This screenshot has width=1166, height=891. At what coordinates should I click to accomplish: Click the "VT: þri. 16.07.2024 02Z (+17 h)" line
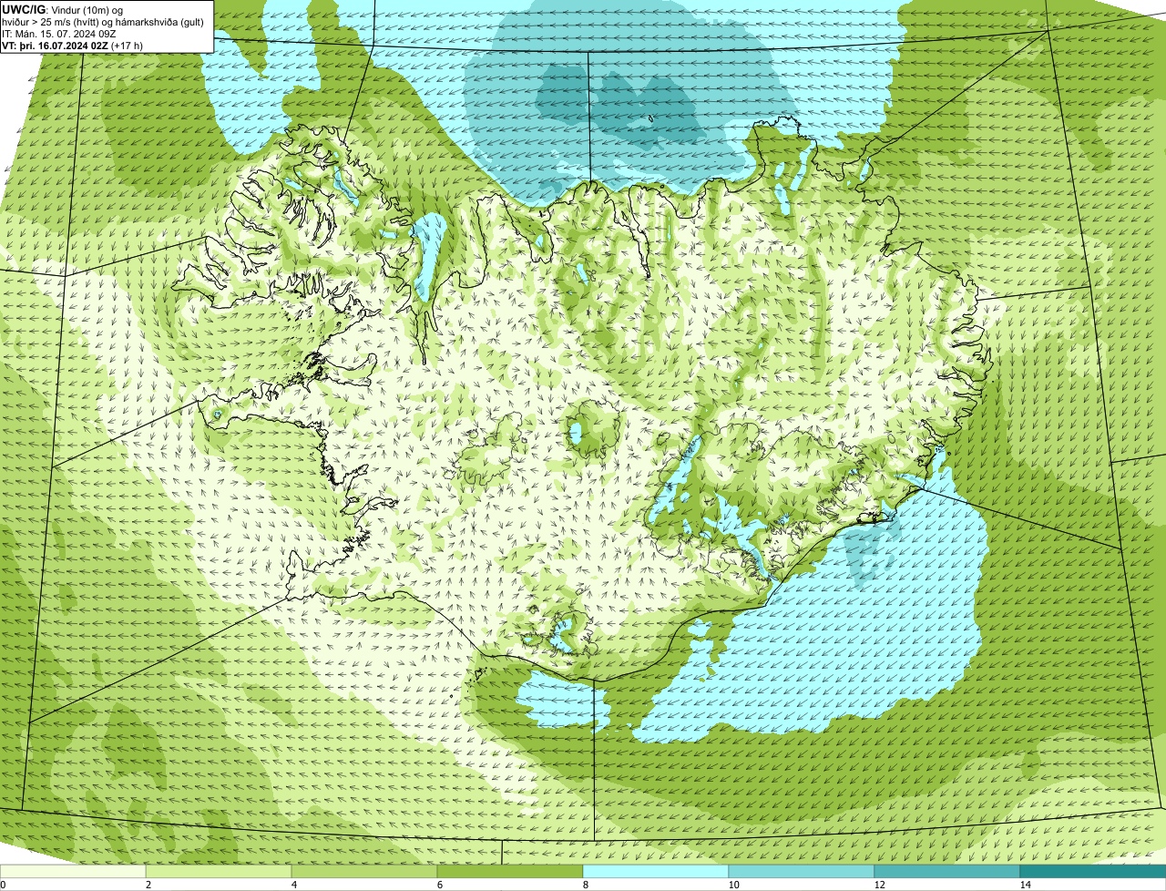pos(72,45)
